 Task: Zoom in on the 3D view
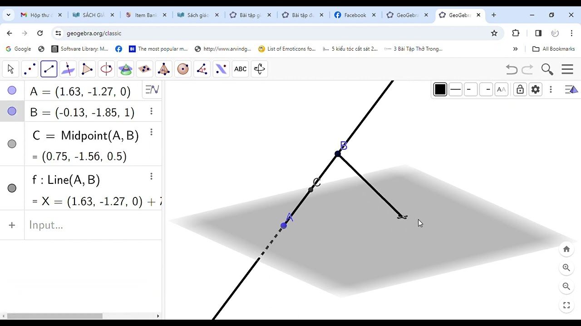coord(566,268)
